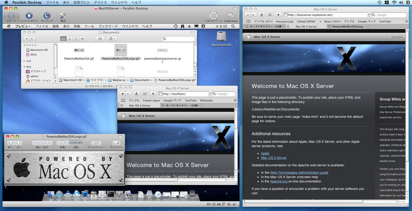Screen dimensions: 412x211
Task: Start Slideshow in Preview toolbar
Action: tap(96, 142)
